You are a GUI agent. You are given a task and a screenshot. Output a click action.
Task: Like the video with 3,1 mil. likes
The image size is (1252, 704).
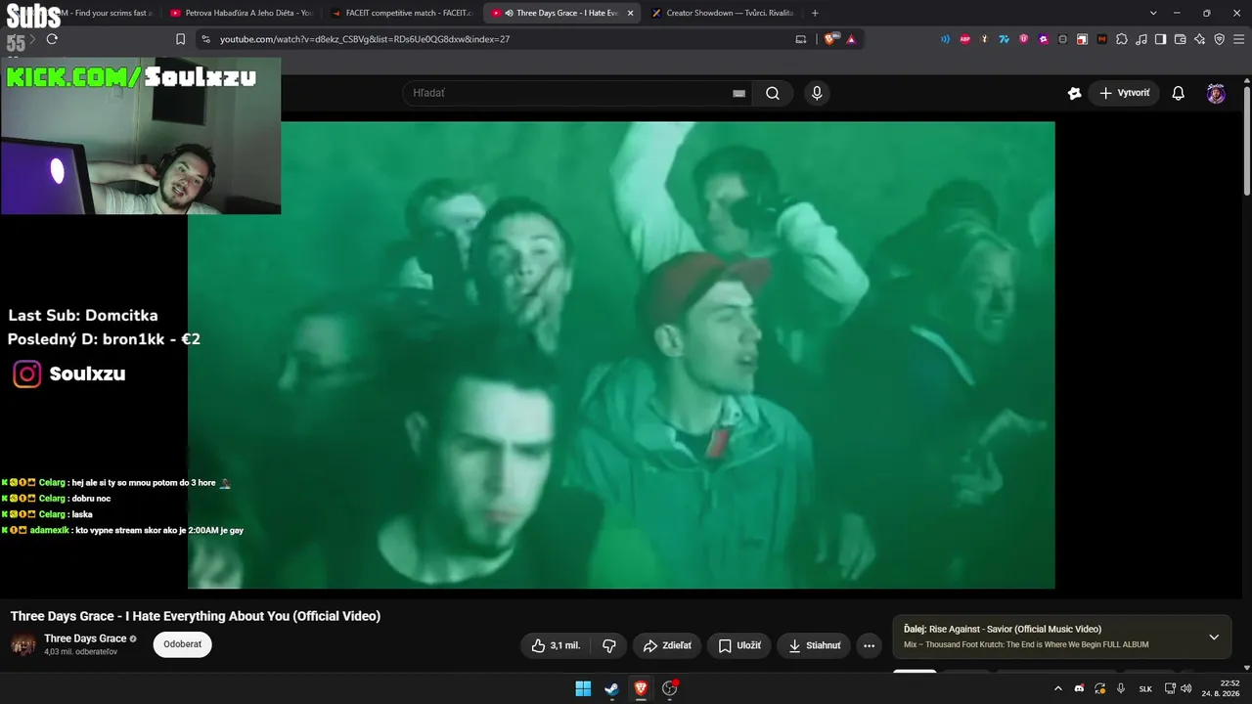(x=556, y=645)
